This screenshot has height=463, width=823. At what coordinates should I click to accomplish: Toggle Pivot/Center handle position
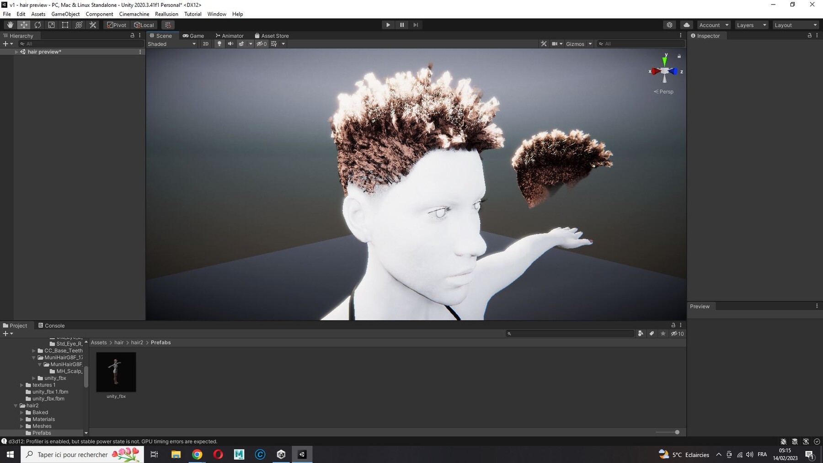117,25
